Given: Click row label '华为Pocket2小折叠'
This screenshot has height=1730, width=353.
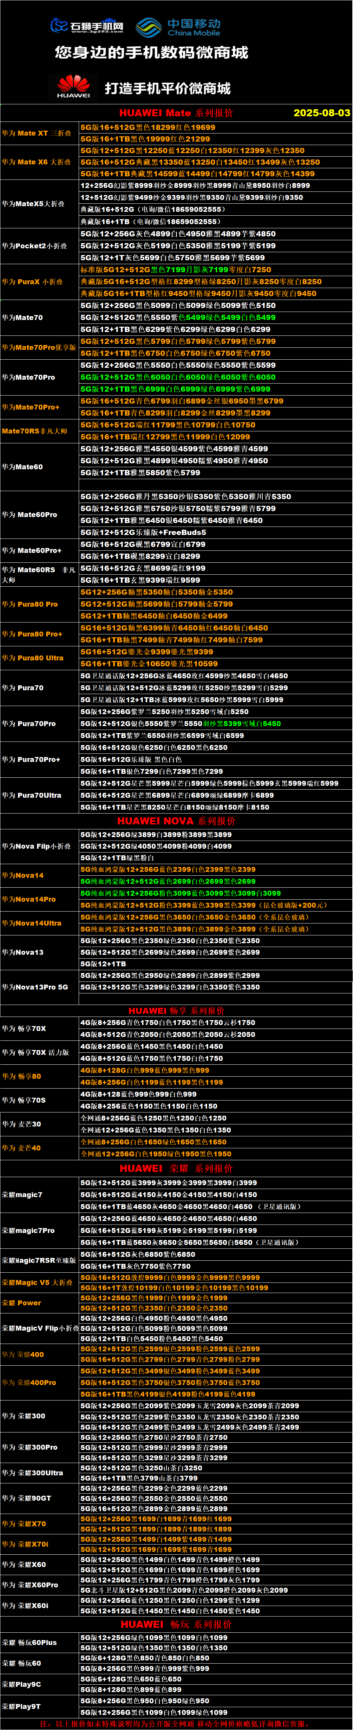Looking at the screenshot, I should (x=34, y=246).
